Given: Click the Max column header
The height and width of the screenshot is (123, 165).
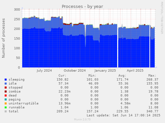Looking at the screenshot, I should point(152,76).
